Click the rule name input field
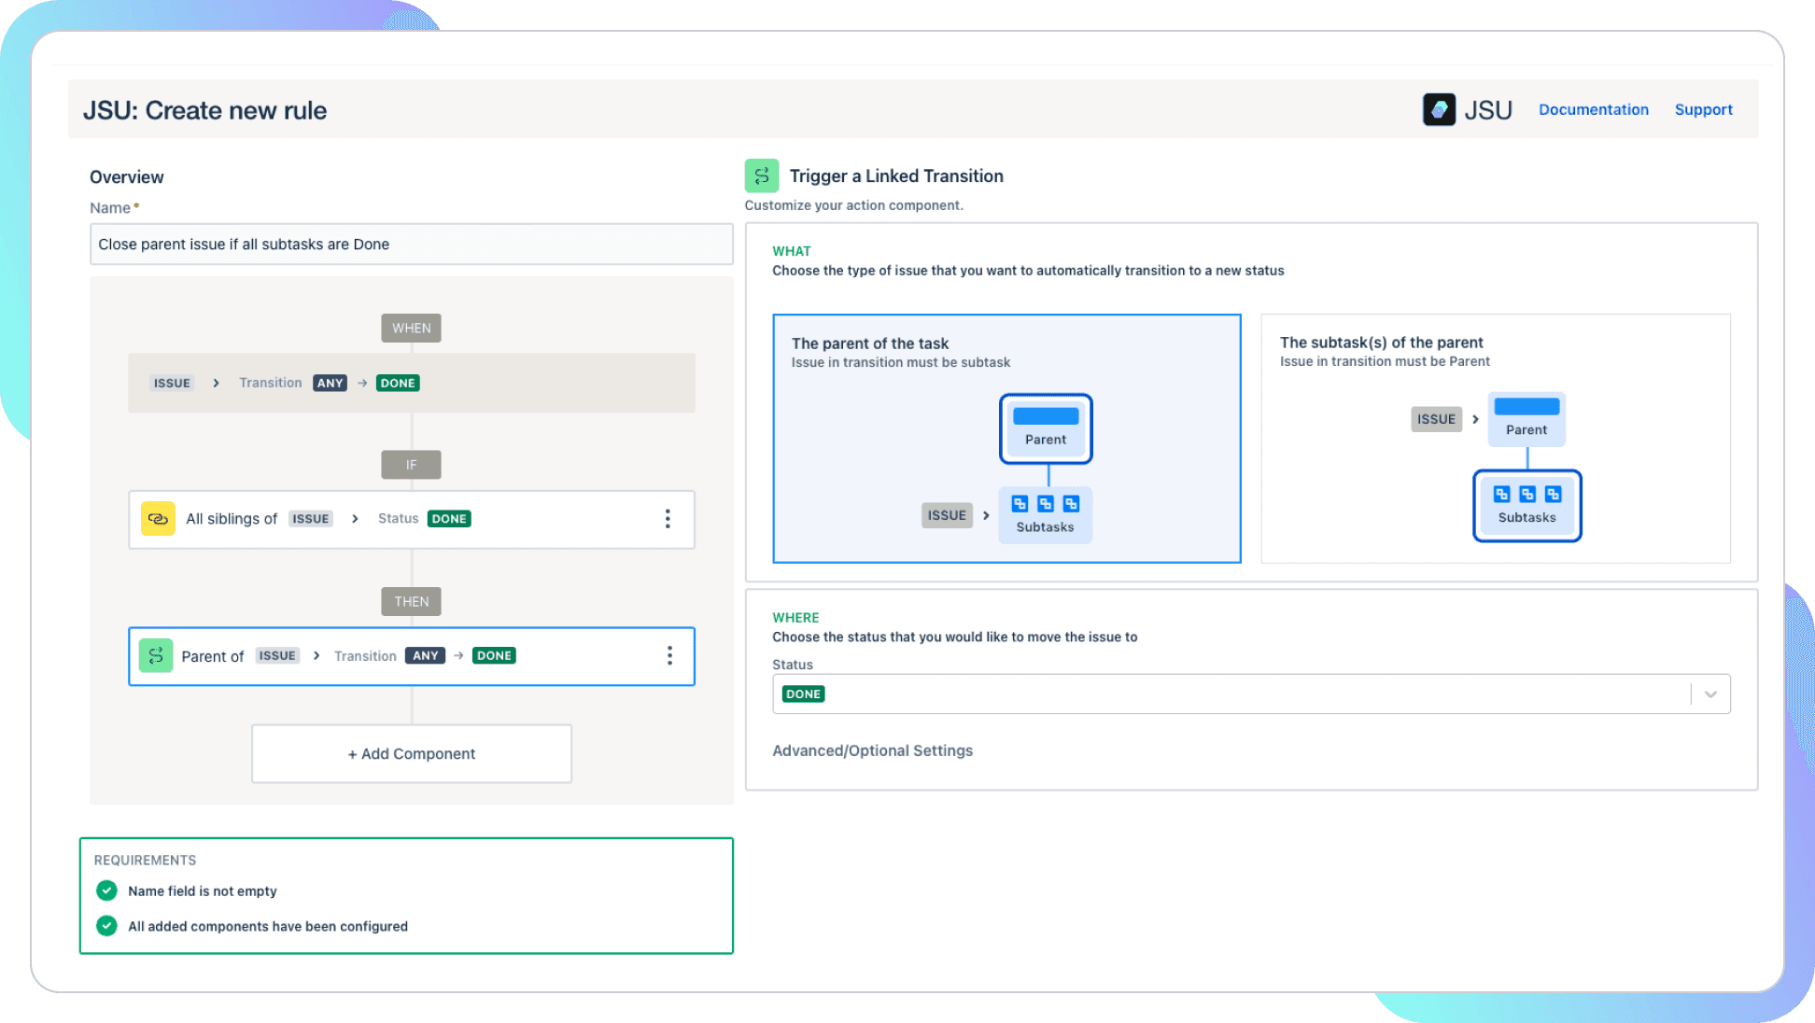The height and width of the screenshot is (1023, 1815). click(x=410, y=245)
